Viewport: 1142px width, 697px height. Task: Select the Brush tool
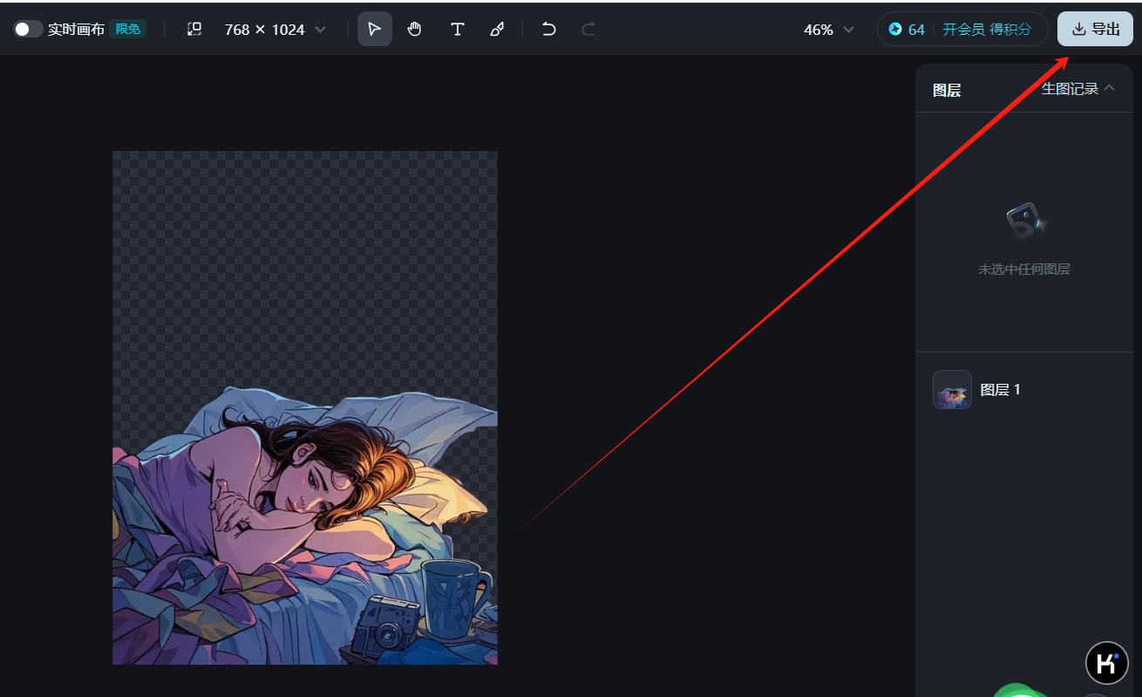(x=497, y=29)
